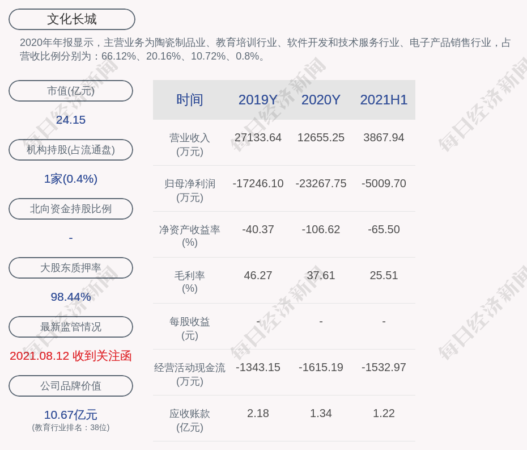527x450 pixels.
Task: Select the 毛利率(%) row label
Action: pos(190,282)
